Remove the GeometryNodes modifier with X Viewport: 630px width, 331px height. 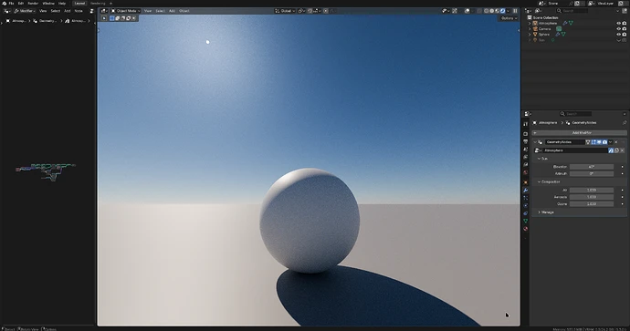616,142
